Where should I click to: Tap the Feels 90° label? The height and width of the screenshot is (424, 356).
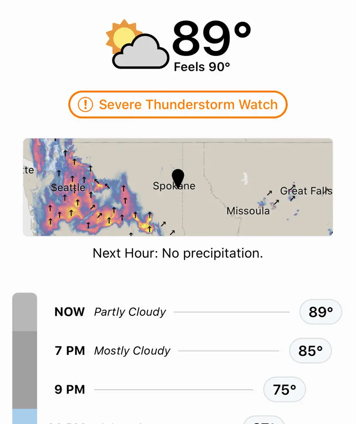tap(202, 67)
